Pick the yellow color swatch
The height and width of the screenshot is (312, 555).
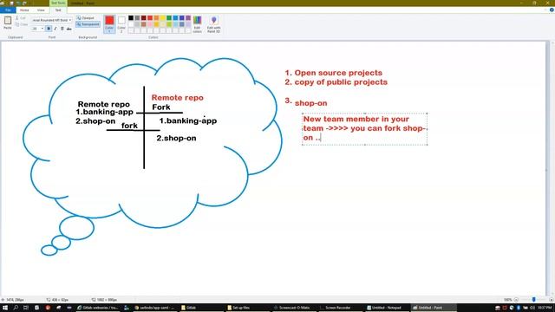point(163,17)
